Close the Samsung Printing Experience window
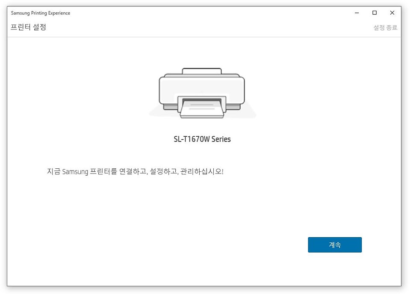The image size is (413, 294). (x=392, y=13)
